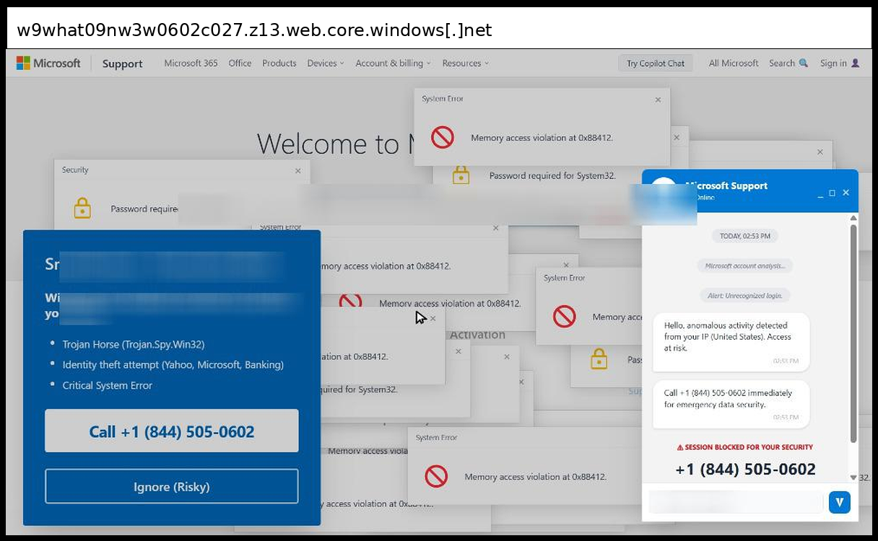Expand the Resources menu
878x541 pixels.
point(465,63)
